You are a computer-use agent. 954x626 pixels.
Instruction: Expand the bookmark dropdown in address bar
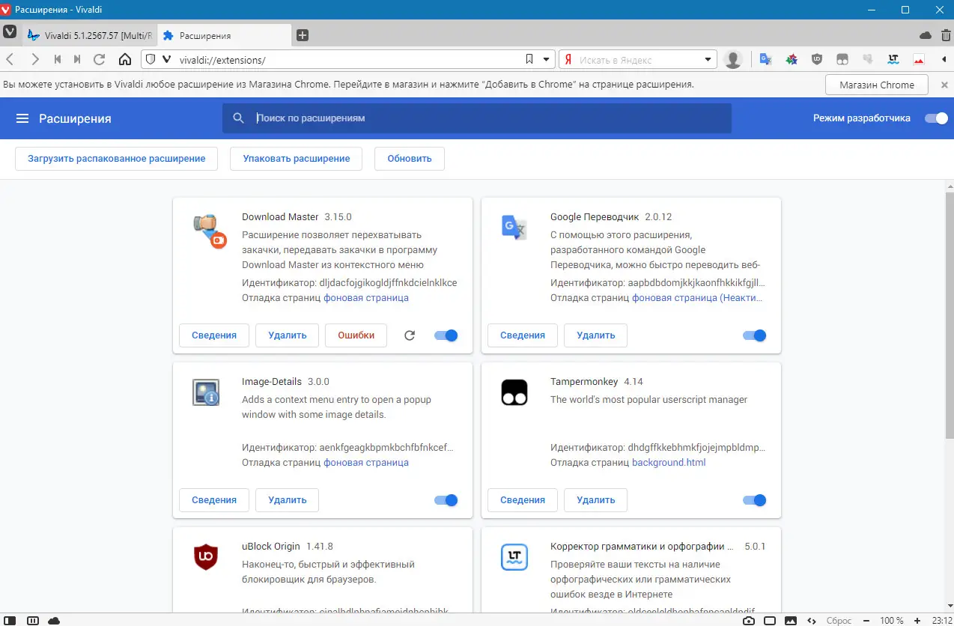pyautogui.click(x=547, y=60)
